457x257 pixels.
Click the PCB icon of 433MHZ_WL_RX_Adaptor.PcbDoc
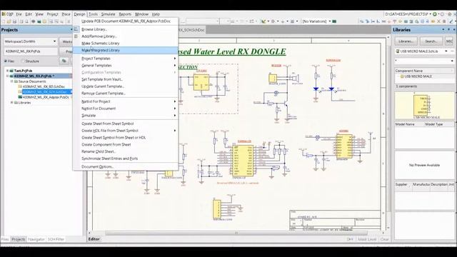tap(20, 97)
